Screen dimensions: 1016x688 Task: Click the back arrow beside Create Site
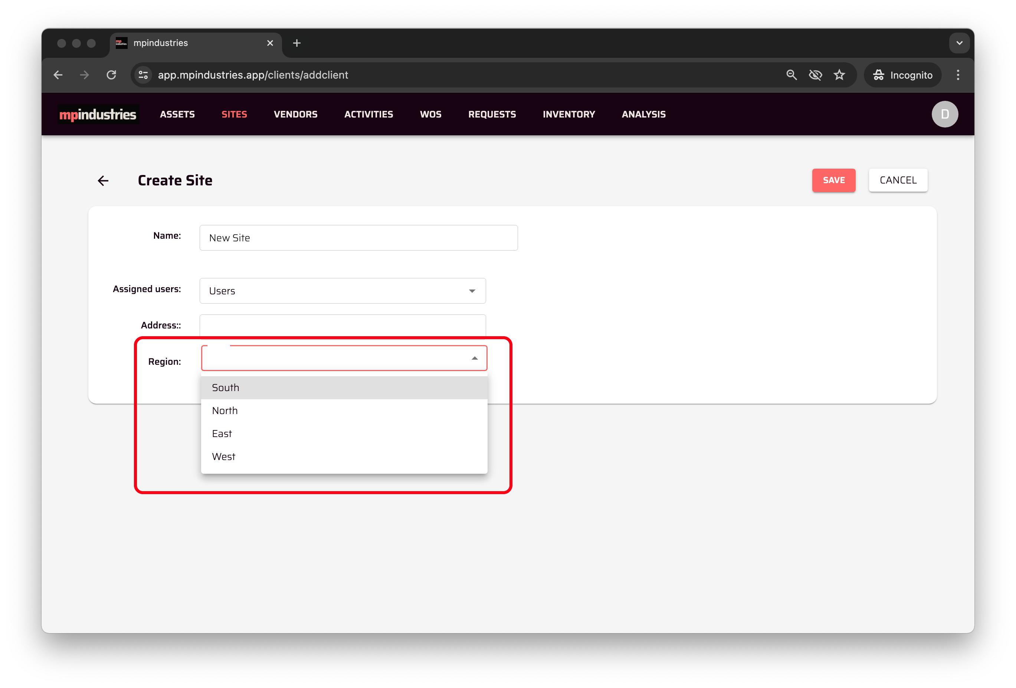click(x=103, y=181)
